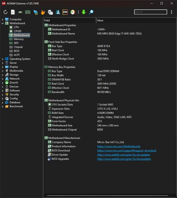Image resolution: width=177 pixels, height=198 pixels.
Task: Click the Bandwidth row
Action: (x=110, y=92)
